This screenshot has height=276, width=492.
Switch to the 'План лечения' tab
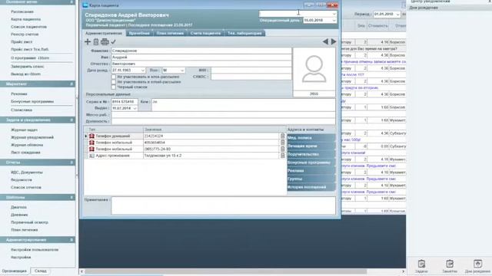coord(170,33)
